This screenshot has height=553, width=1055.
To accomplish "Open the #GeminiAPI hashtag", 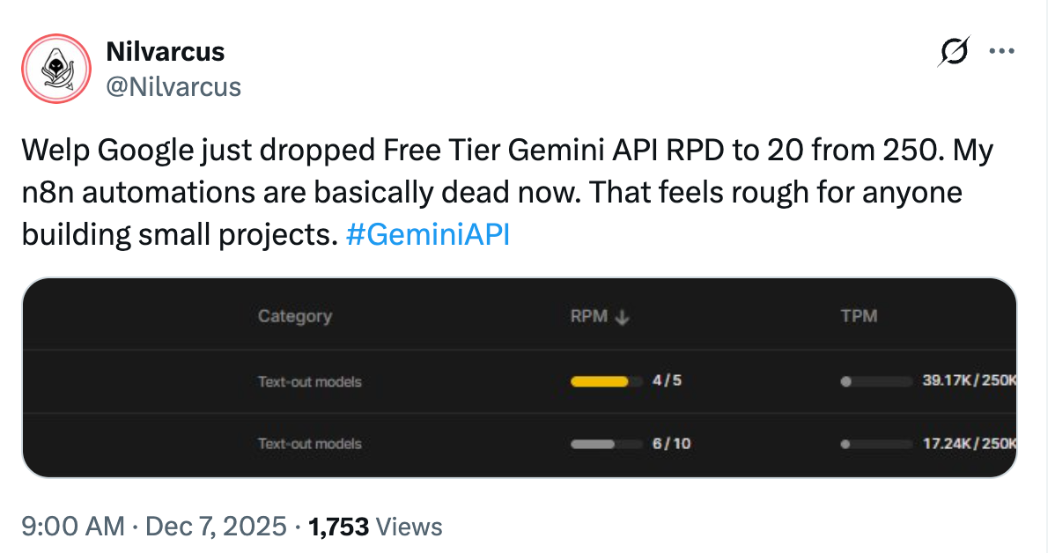I will coord(428,236).
